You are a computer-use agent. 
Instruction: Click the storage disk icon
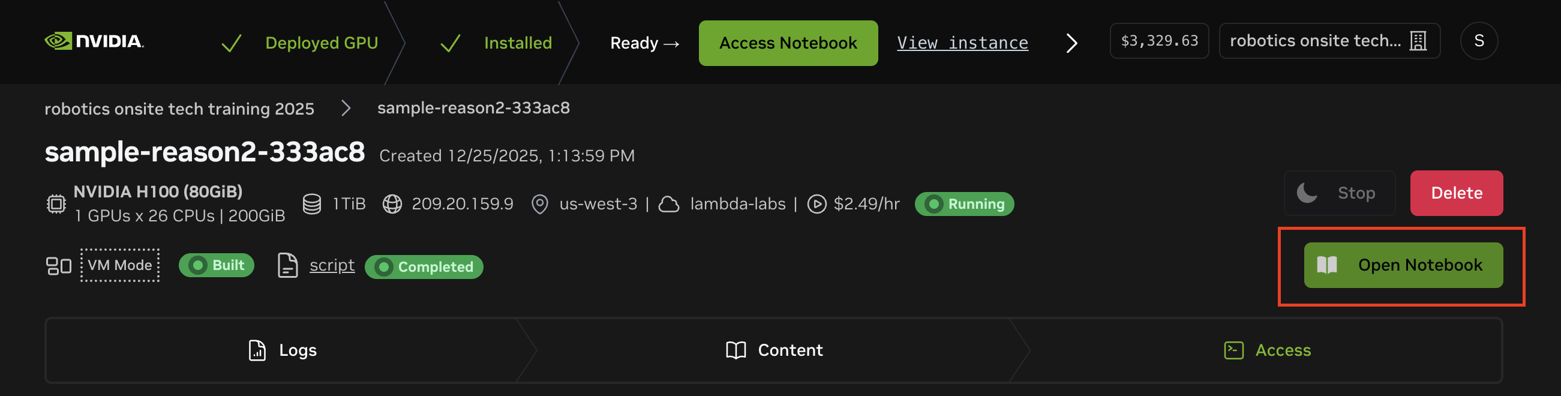312,204
